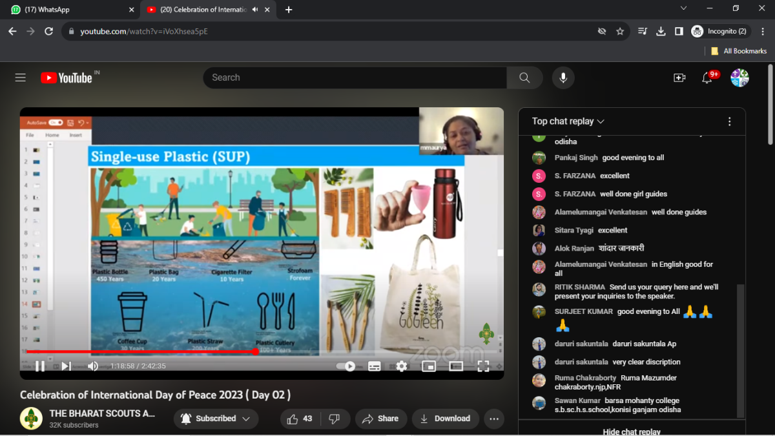Like the video with thumbs up

[293, 419]
